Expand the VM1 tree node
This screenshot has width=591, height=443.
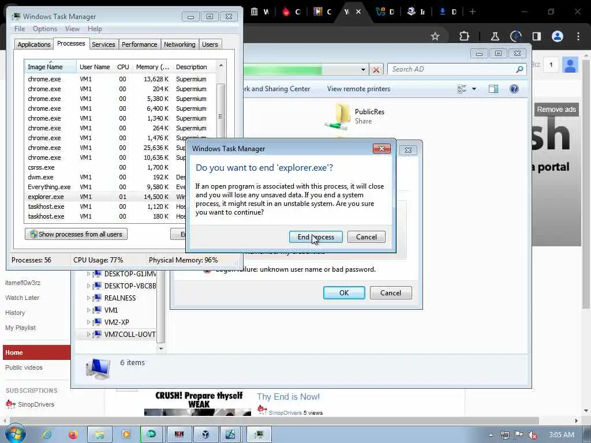88,310
